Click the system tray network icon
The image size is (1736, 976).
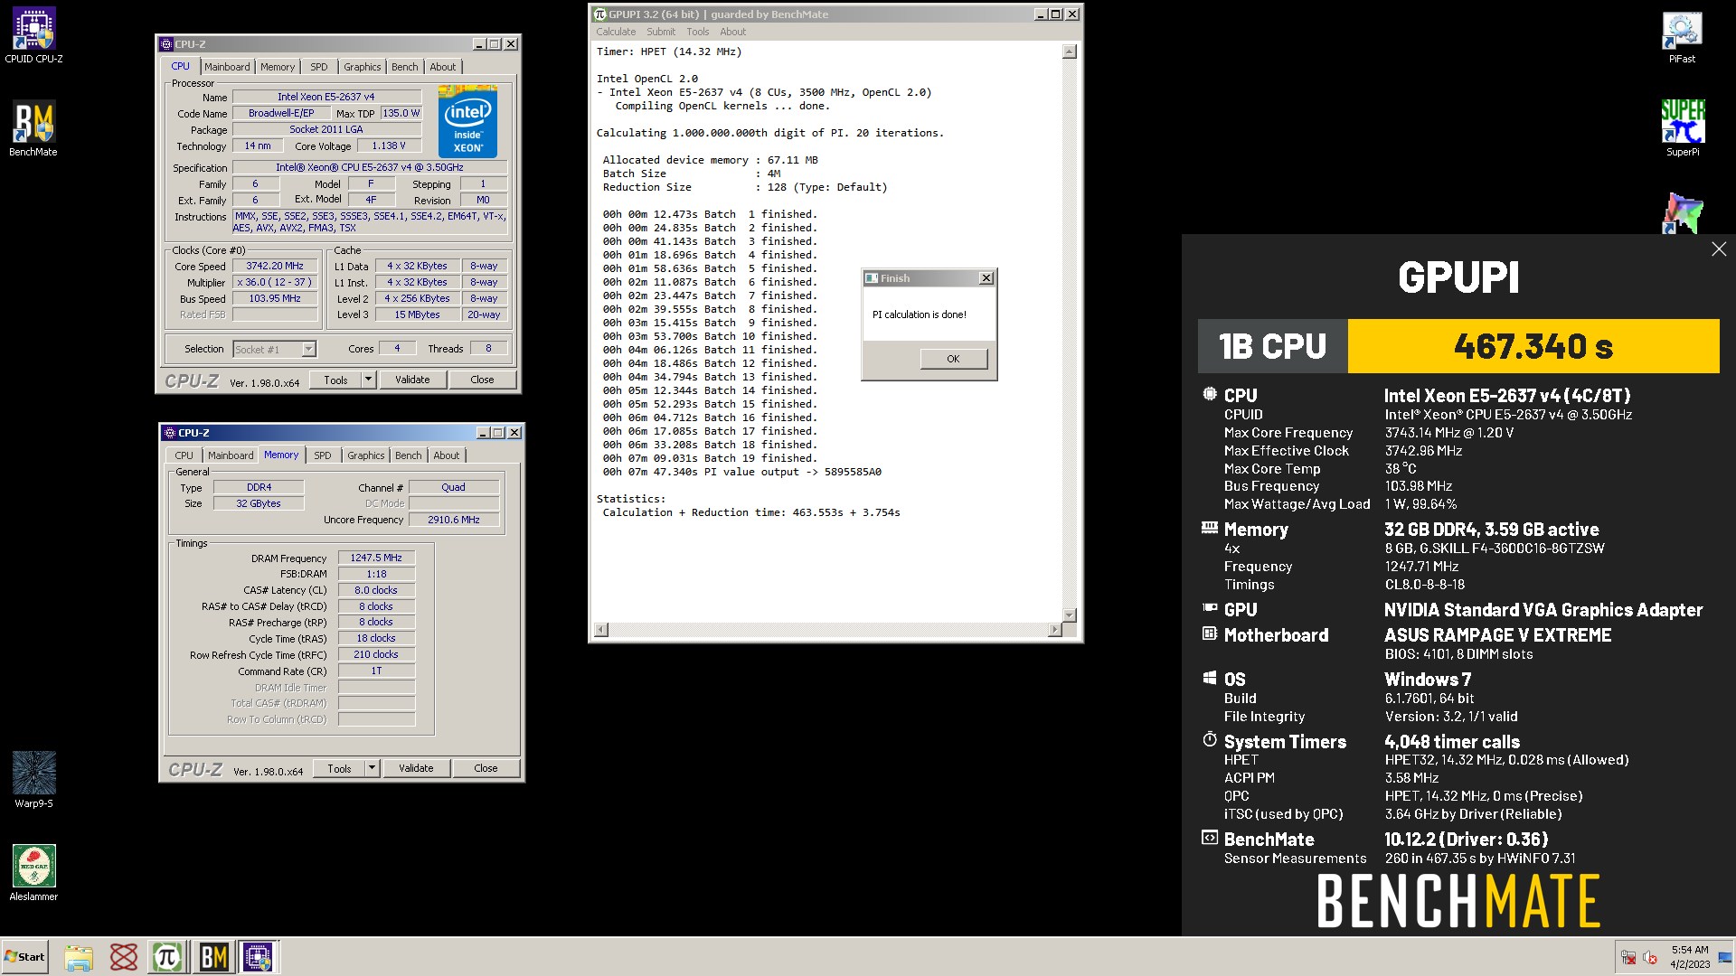1627,957
